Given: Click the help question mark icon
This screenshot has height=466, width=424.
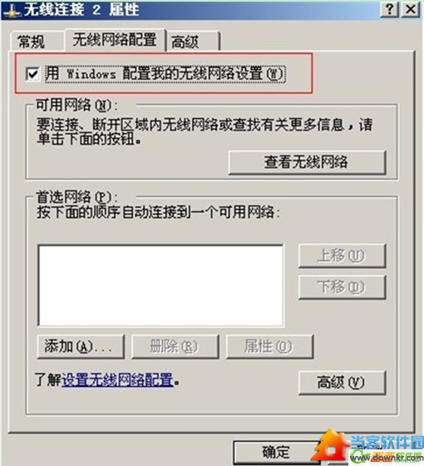Looking at the screenshot, I should click(x=389, y=9).
